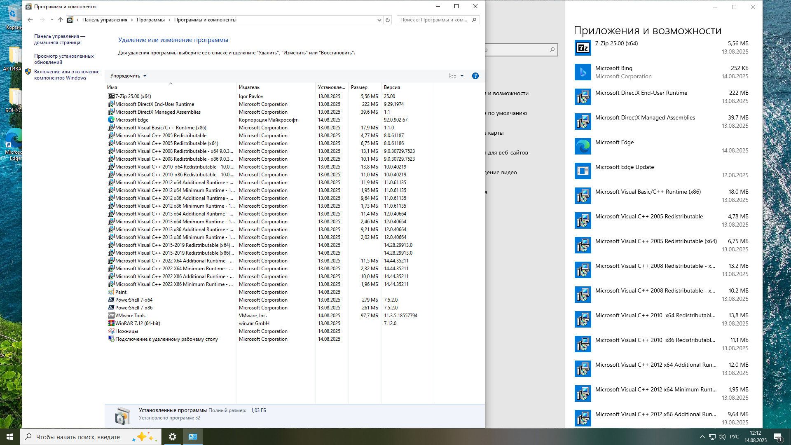Click the Ножницы icon in programs list

(x=111, y=331)
